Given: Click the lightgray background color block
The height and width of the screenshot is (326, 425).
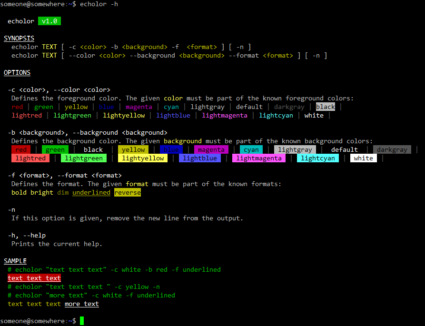Looking at the screenshot, I should [x=295, y=149].
